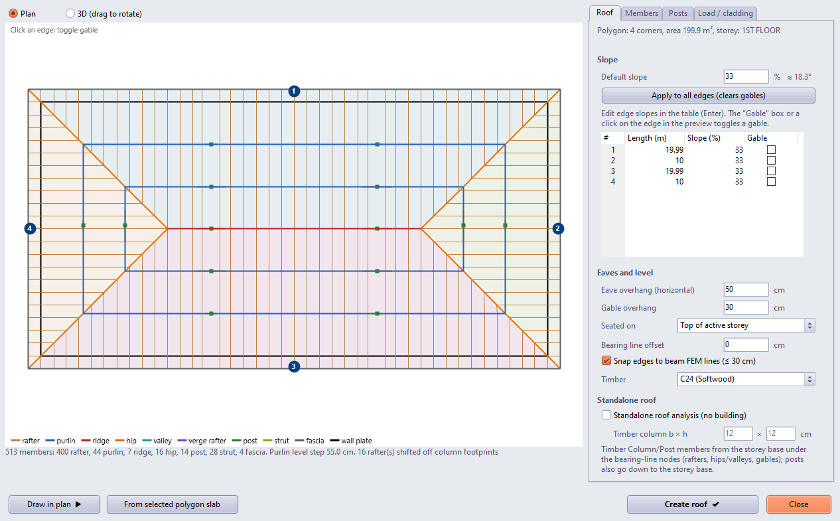This screenshot has width=840, height=521.
Task: Select the 19.99 length cell of edge 3
Action: point(656,171)
